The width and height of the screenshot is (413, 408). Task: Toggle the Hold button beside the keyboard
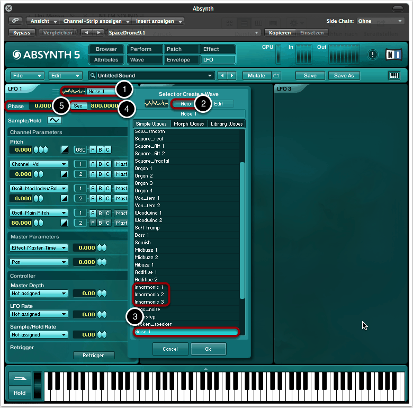tap(19, 393)
